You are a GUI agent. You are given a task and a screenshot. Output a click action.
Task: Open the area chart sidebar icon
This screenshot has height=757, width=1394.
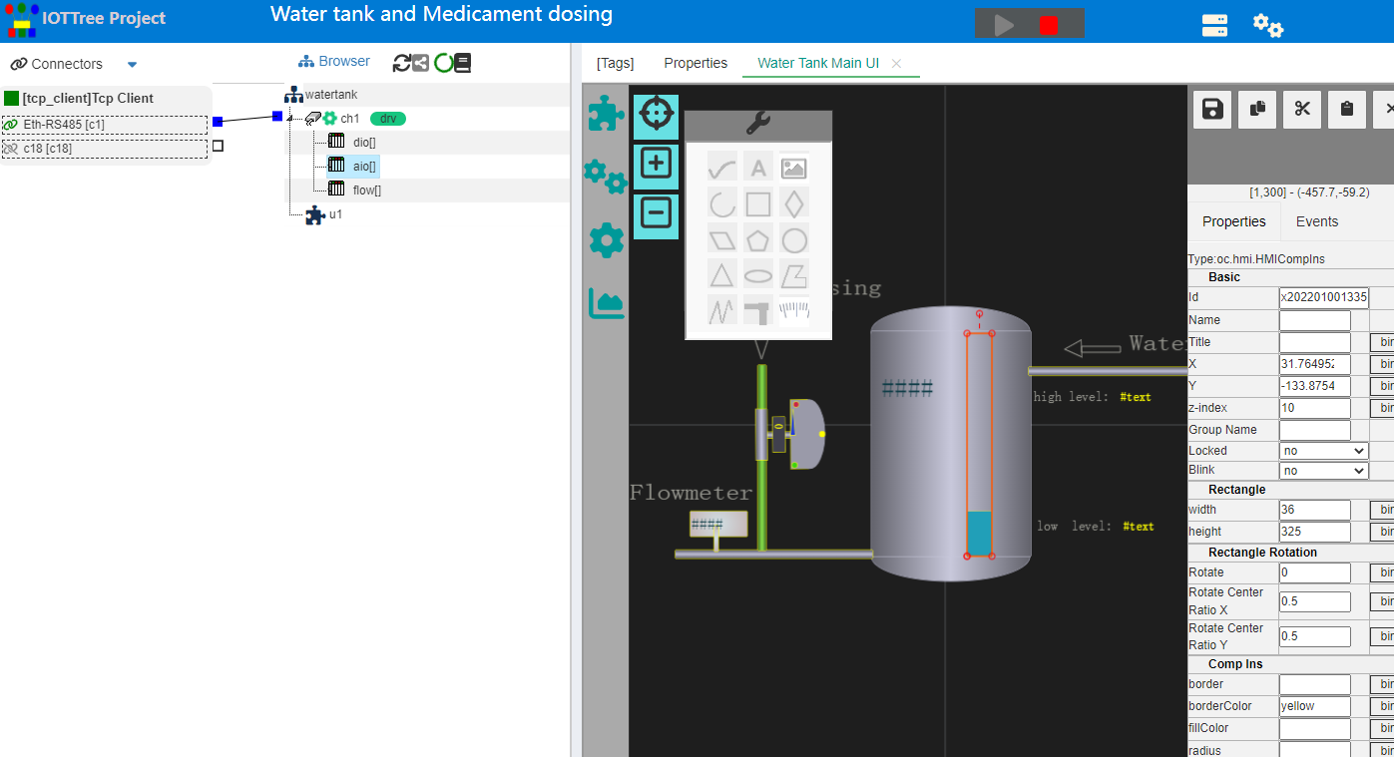coord(607,303)
